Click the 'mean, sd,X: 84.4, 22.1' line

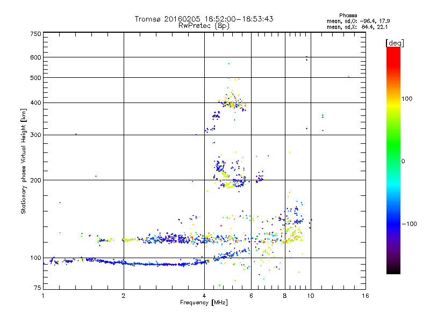pos(357,27)
